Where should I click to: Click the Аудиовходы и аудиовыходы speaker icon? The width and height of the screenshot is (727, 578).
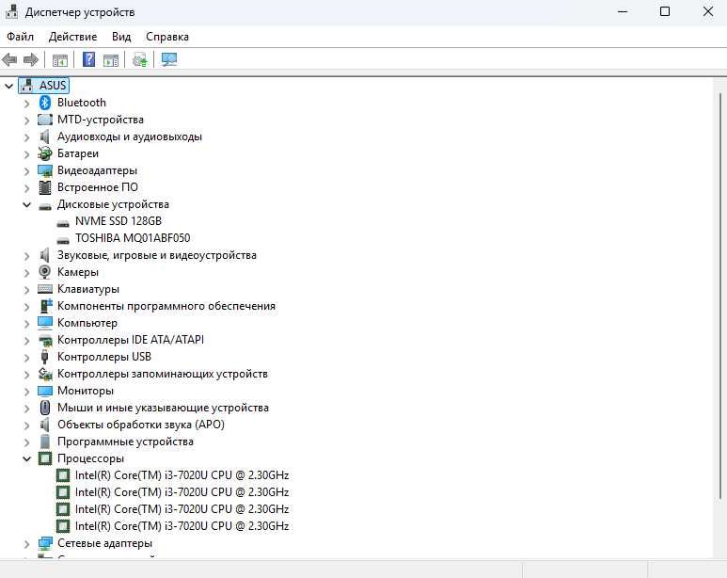[x=45, y=136]
